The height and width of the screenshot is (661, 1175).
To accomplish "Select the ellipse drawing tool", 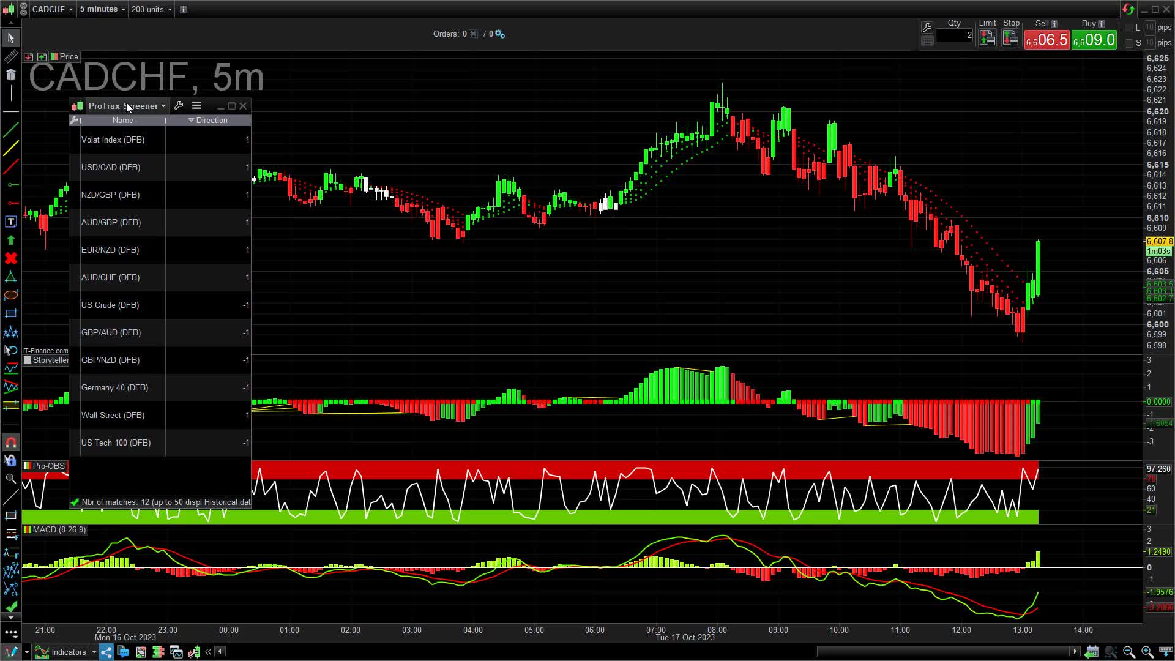I will [x=10, y=295].
